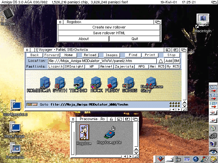This screenshot has width=218, height=163.
Task: Select the Moja_Amiga disk icon
Action: coord(15,127)
